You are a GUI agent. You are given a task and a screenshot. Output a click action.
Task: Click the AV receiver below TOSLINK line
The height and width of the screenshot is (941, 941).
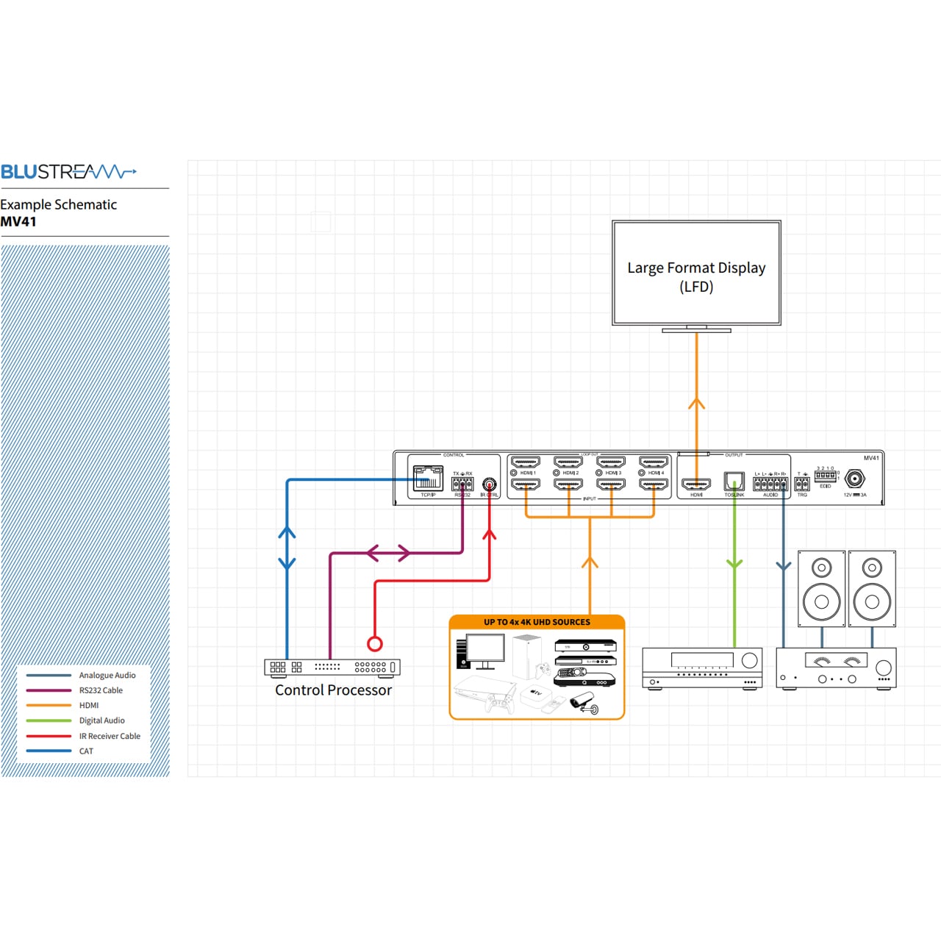(x=702, y=668)
